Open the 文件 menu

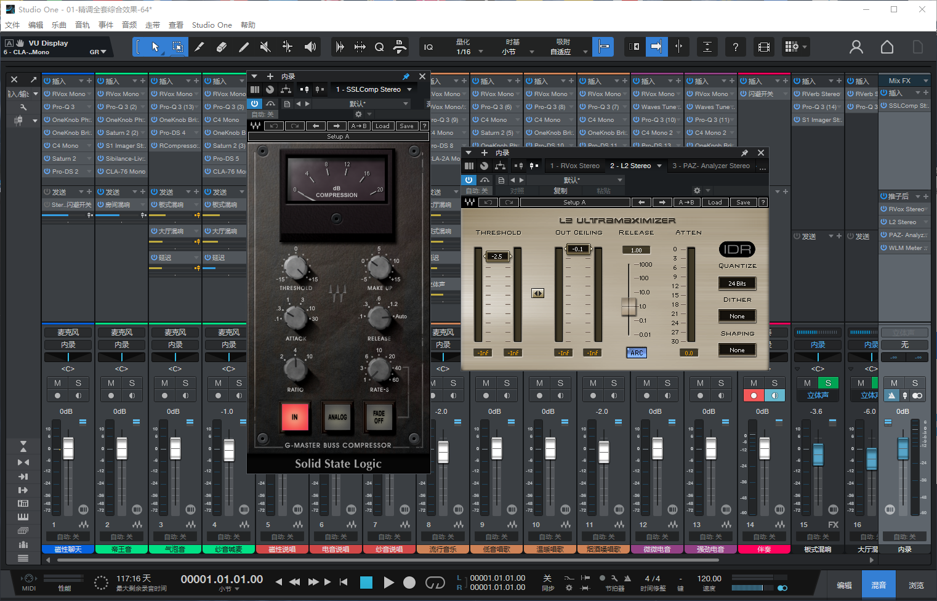tap(14, 25)
